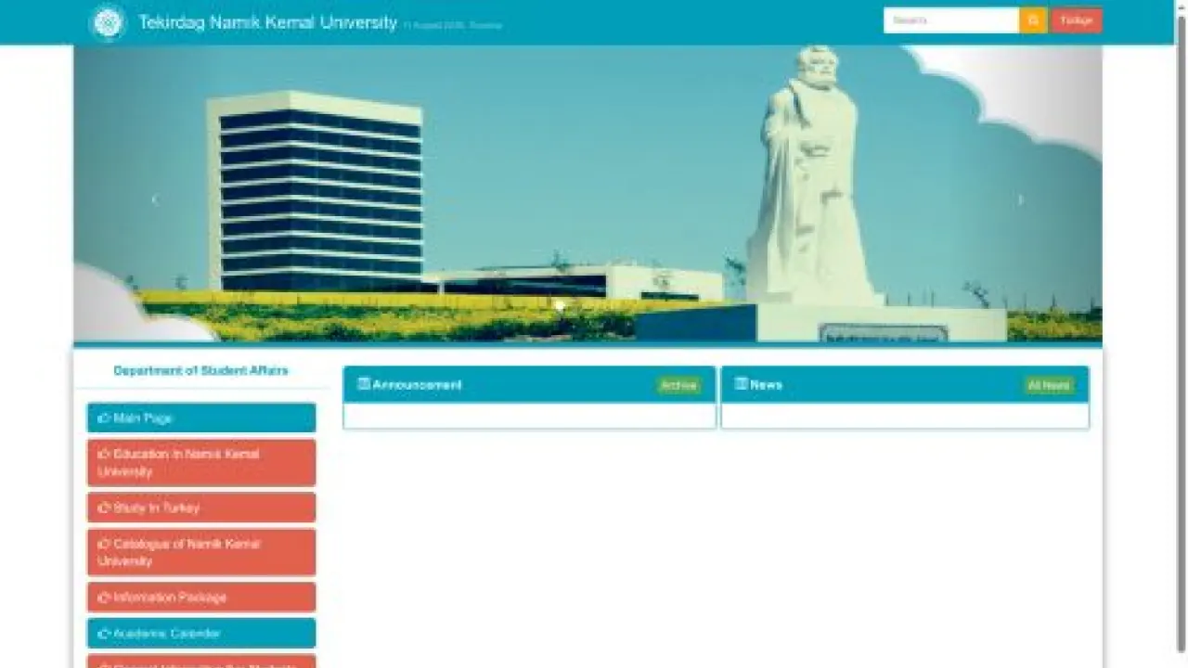The height and width of the screenshot is (668, 1188).
Task: Click Department of Student Affairs heading
Action: point(200,370)
